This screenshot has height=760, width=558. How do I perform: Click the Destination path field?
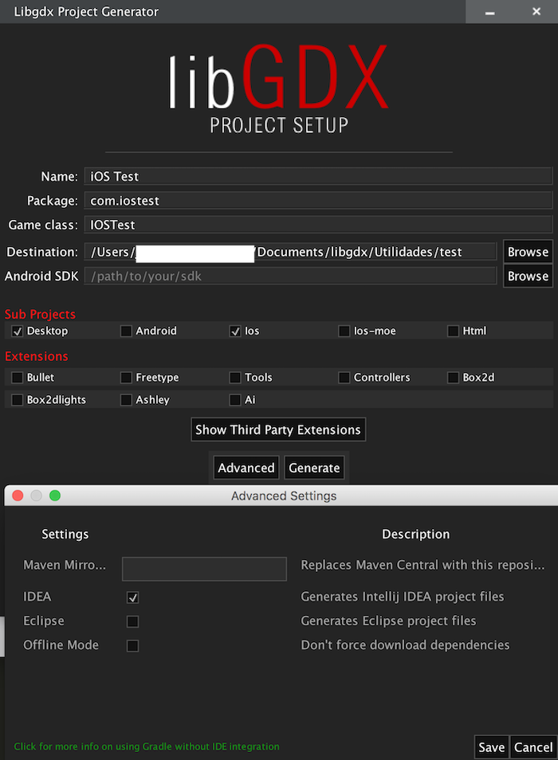coord(290,252)
